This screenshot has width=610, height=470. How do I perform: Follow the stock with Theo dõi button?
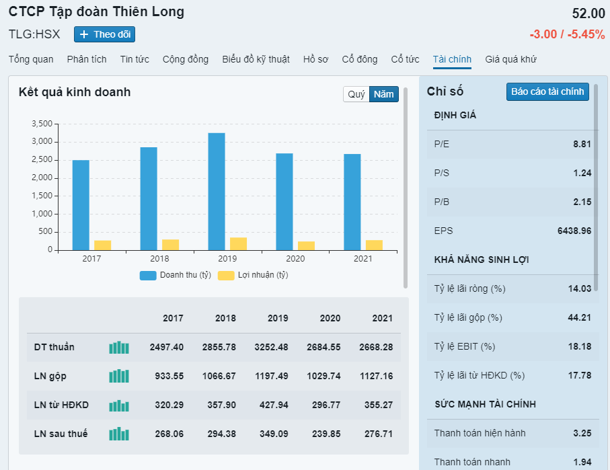[105, 34]
